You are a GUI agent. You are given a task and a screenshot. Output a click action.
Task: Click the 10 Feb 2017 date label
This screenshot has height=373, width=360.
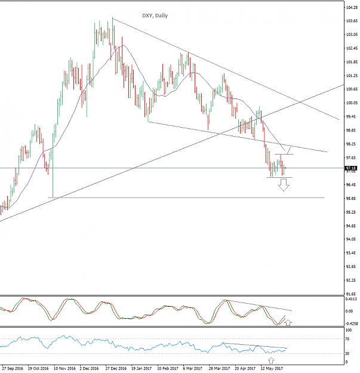[x=168, y=368]
